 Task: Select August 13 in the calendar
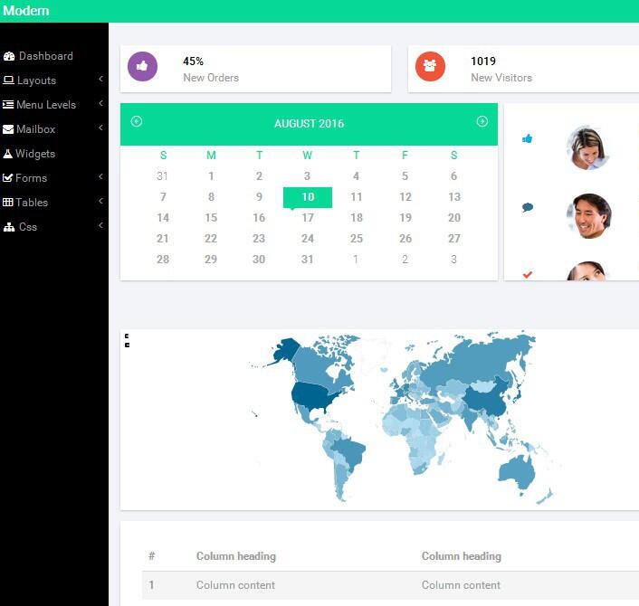tap(454, 197)
